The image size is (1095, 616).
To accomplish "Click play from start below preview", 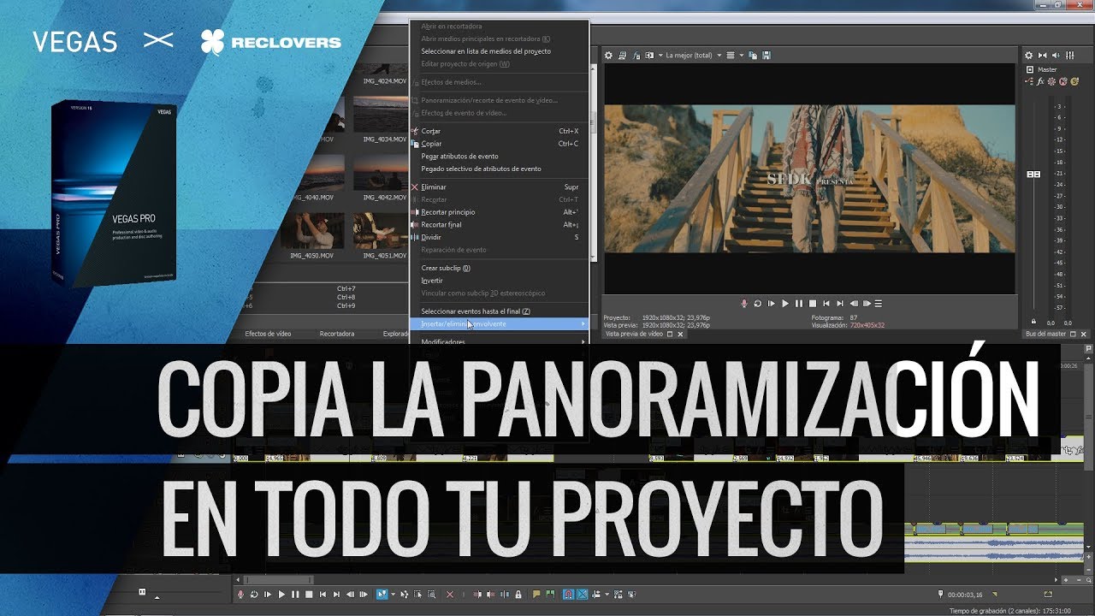I will 771,304.
